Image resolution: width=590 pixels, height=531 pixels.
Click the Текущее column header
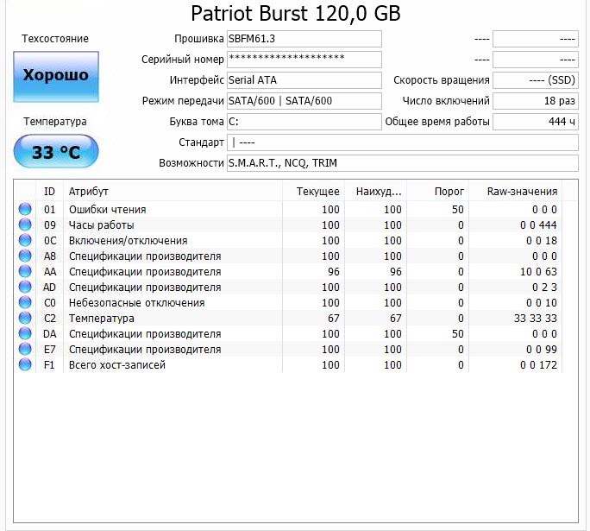tap(313, 192)
